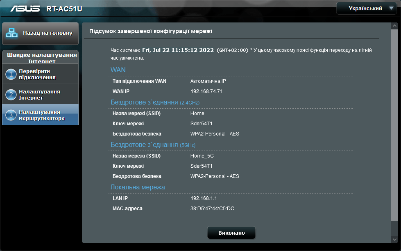Click SSID value Home
Viewport: 401px width, 251px height.
tap(197, 113)
